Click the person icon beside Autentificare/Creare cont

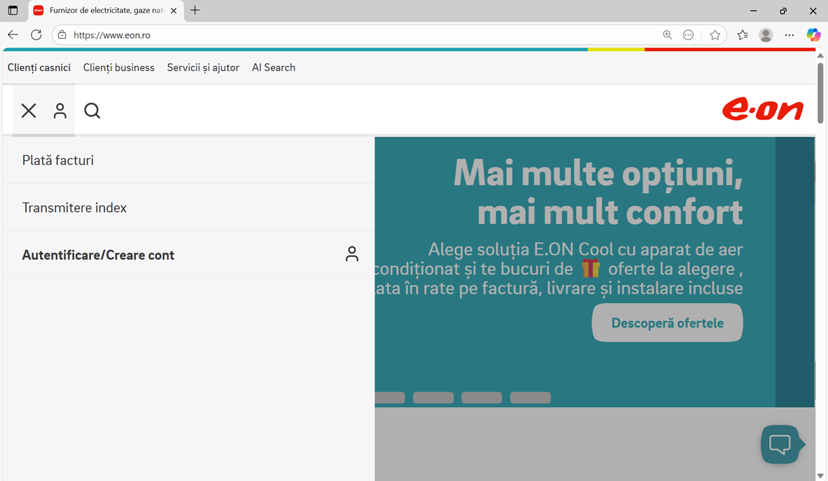[x=351, y=253]
